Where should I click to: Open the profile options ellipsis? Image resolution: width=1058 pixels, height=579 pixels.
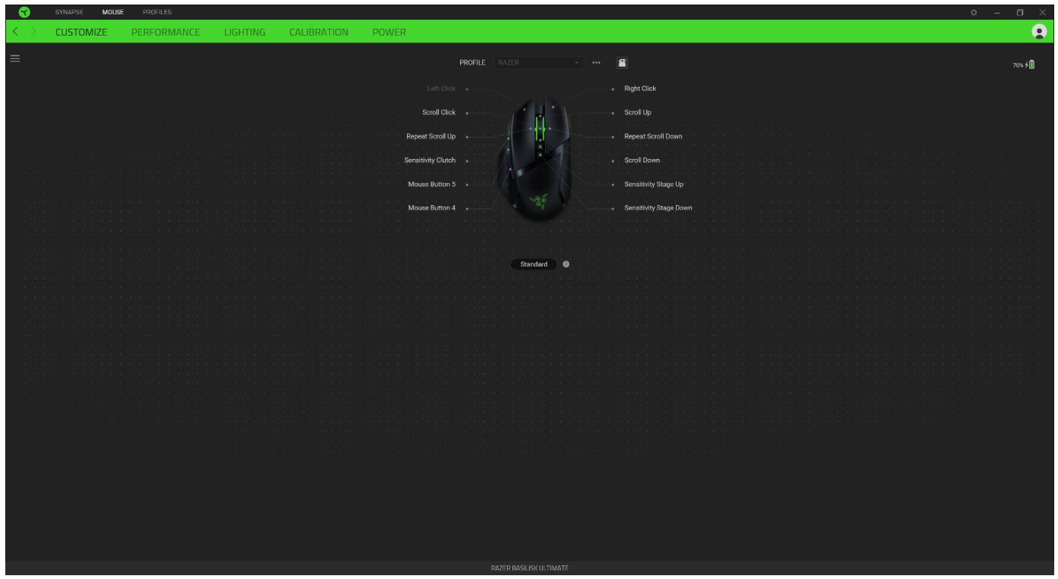click(x=596, y=64)
